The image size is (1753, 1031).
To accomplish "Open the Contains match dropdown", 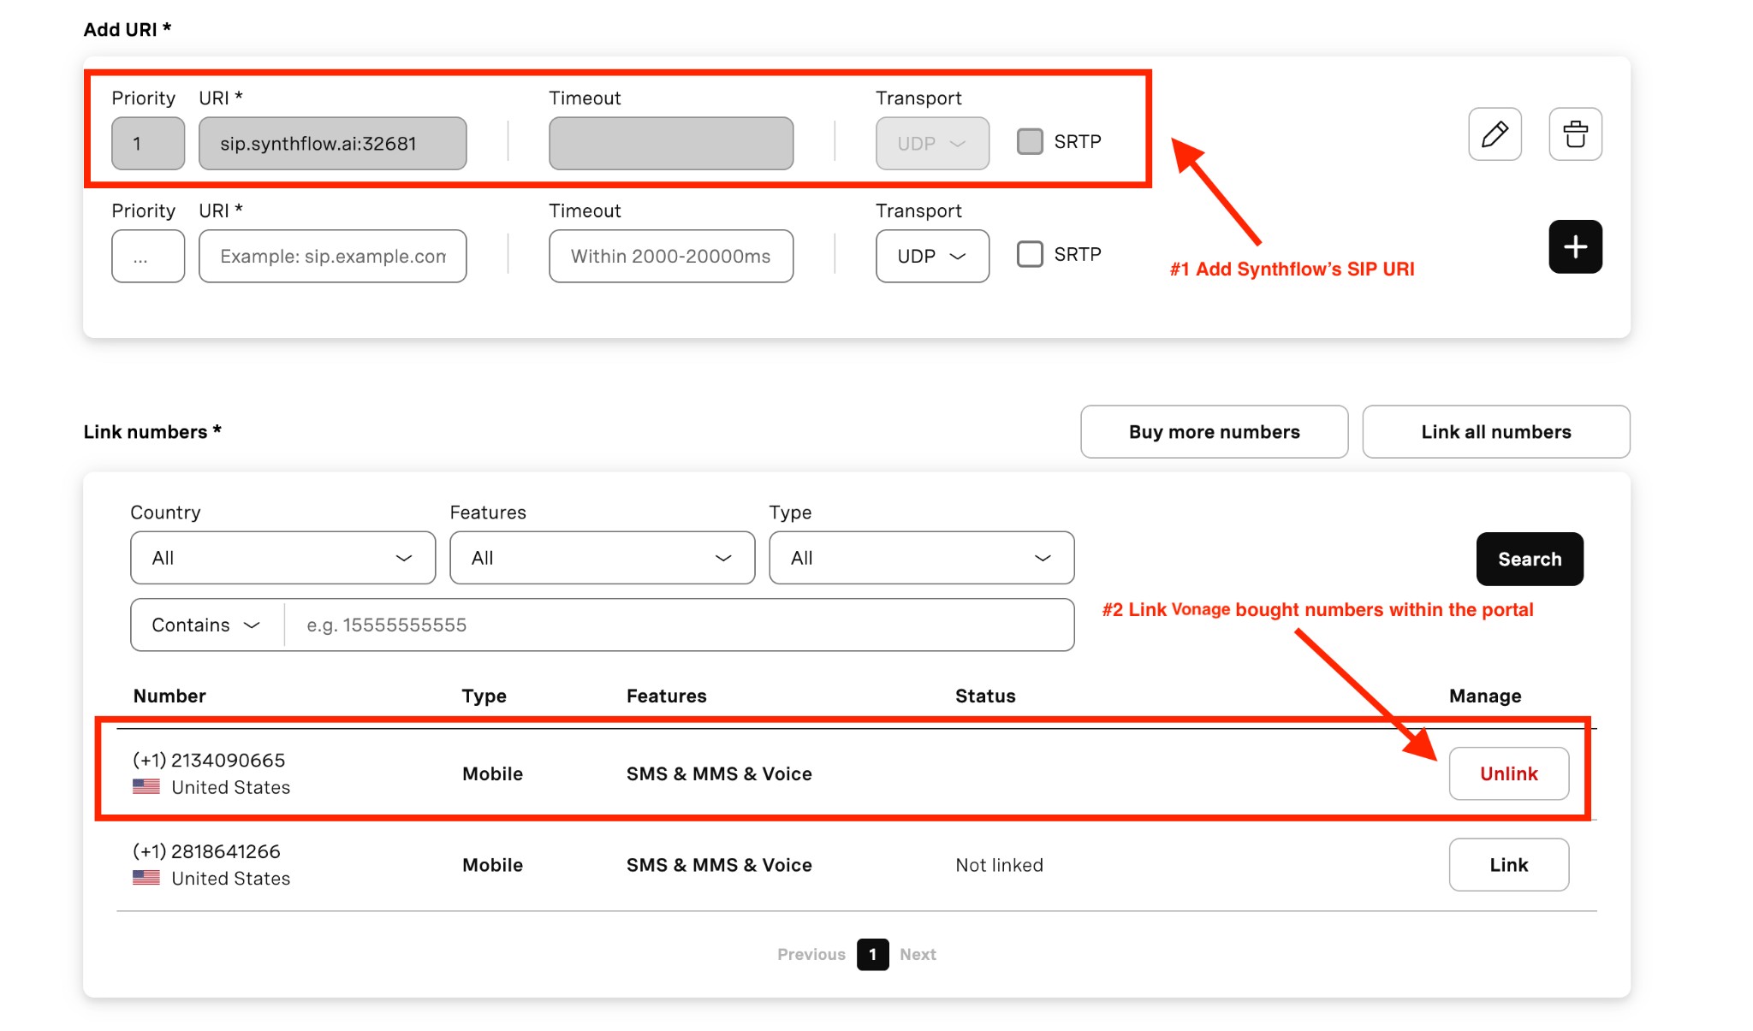I will (206, 625).
